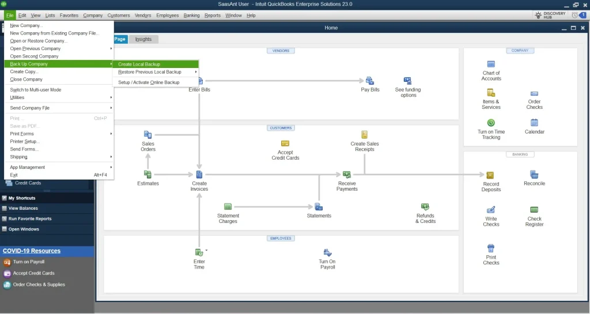Click the Receive Payments icon

point(346,175)
